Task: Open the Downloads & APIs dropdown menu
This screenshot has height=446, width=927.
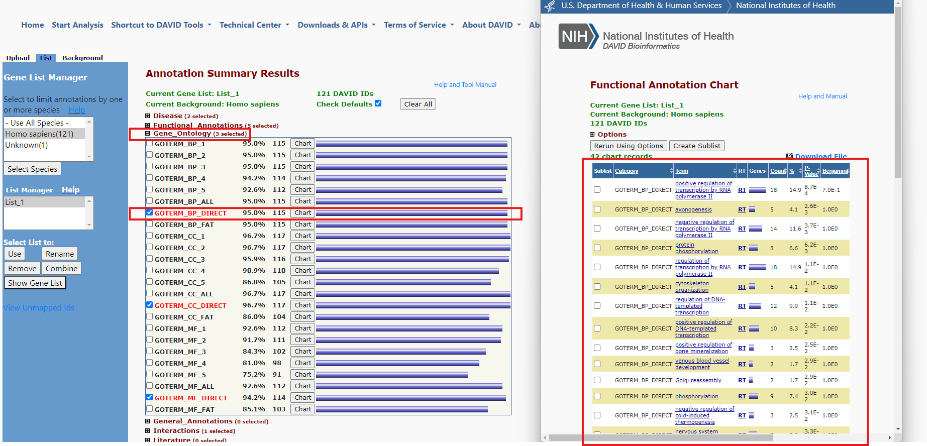Action: coord(337,25)
